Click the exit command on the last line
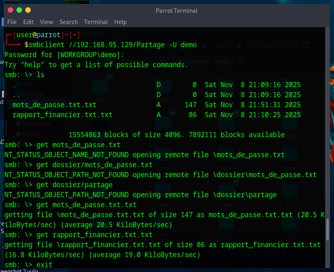This screenshot has height=272, width=334. [x=44, y=265]
